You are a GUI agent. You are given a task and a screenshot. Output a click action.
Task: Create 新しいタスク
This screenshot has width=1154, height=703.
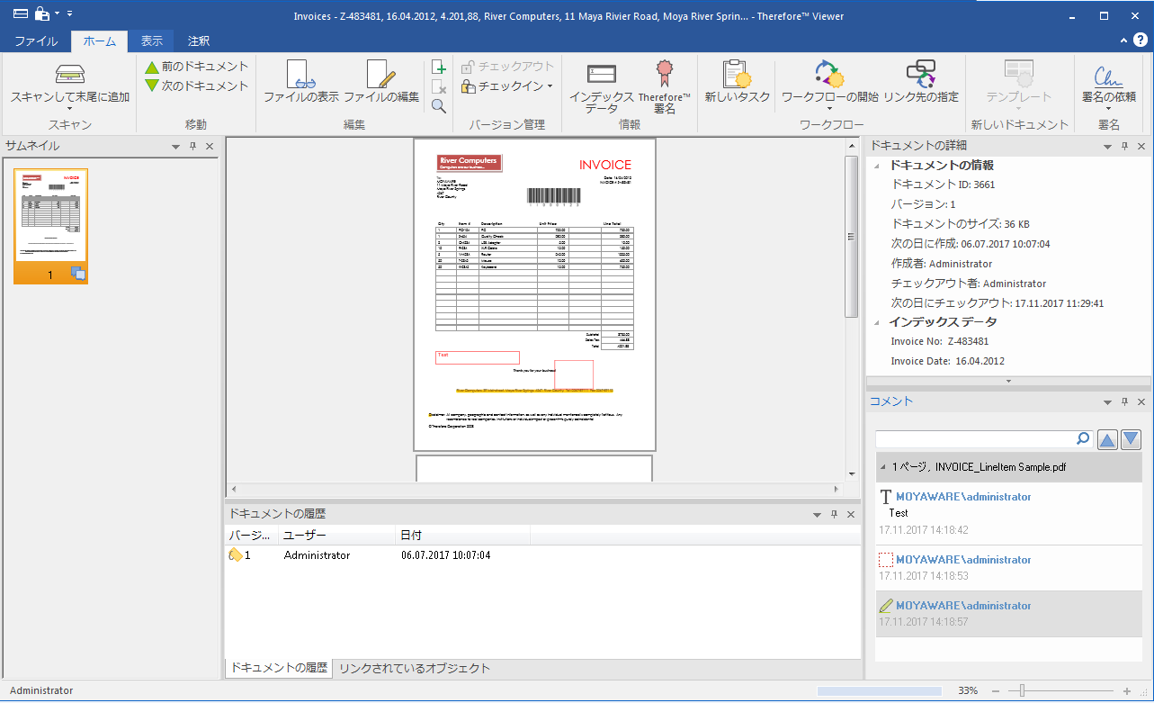click(737, 81)
